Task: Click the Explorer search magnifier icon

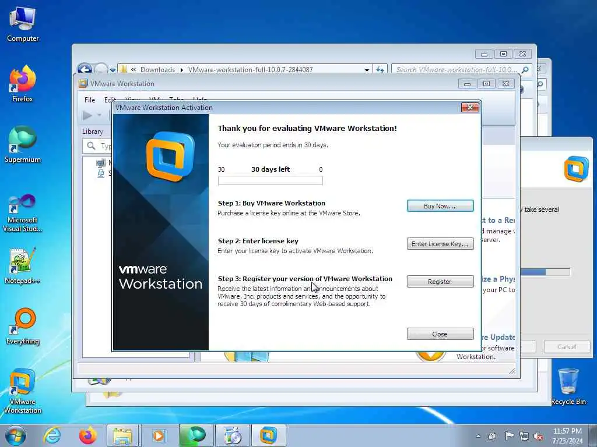Action: point(525,70)
